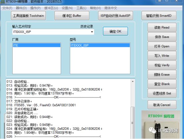Click the 取消 Cancel button
Image resolution: width=184 pixels, height=139 pixels.
tap(162, 105)
